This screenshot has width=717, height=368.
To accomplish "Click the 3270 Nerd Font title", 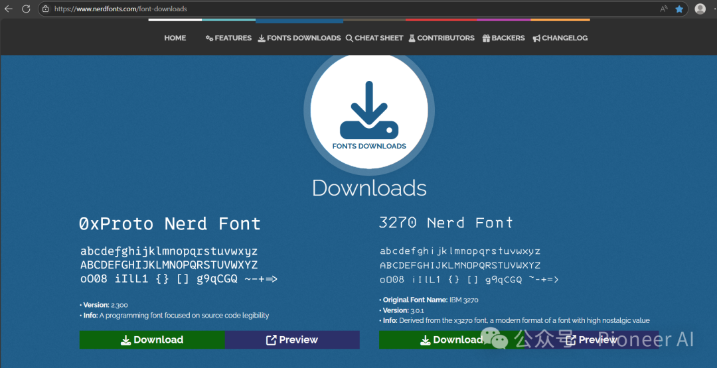I will tap(446, 222).
